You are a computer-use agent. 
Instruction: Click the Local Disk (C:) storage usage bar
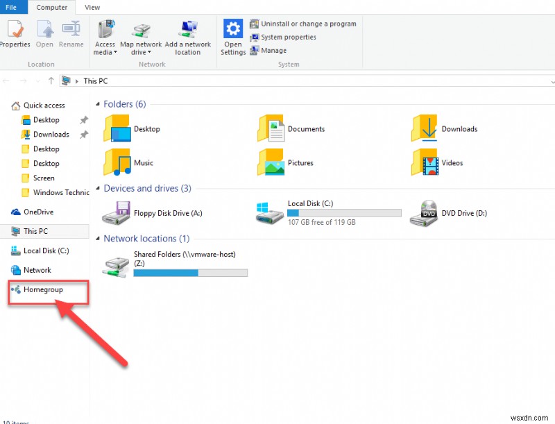pos(343,212)
